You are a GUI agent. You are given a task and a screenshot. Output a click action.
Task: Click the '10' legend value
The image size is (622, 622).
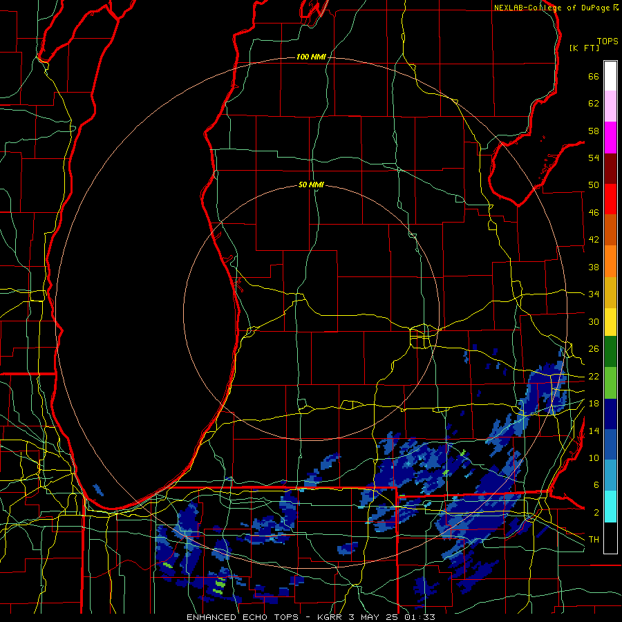[x=594, y=458]
